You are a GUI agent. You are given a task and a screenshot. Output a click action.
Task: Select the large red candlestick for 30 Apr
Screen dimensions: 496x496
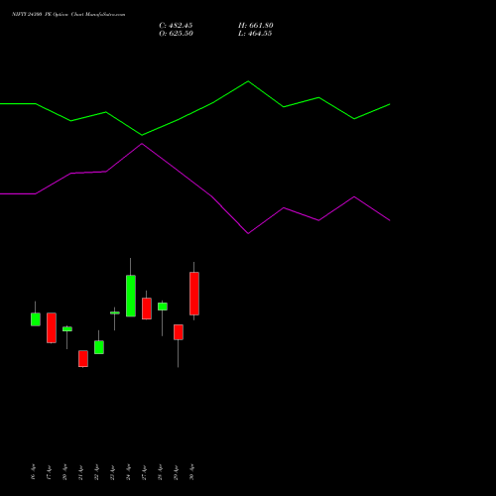(194, 294)
